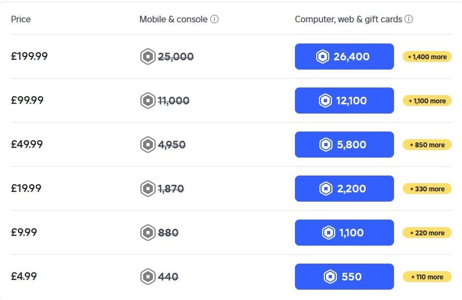Click the grey Robux icon beside 880

coord(148,233)
